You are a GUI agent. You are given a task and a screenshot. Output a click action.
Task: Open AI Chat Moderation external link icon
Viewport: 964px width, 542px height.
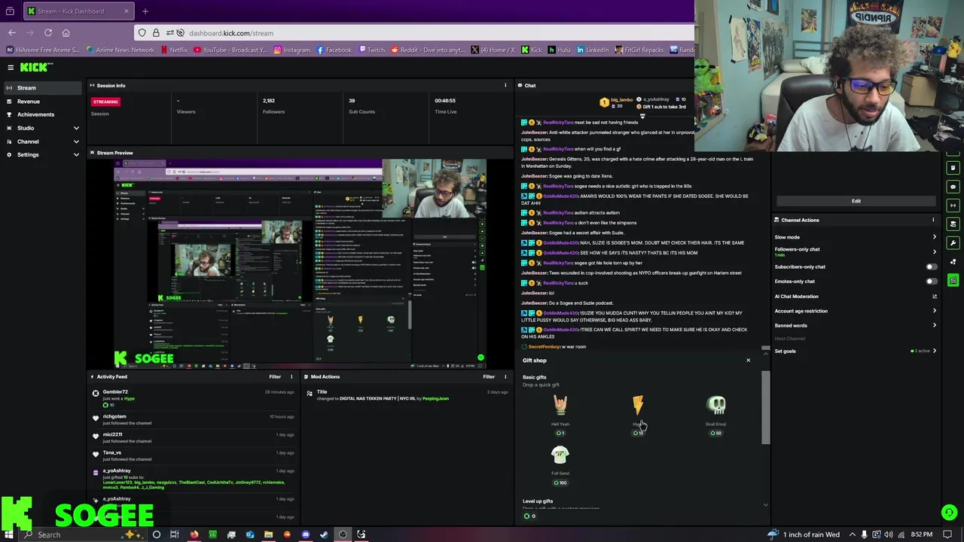click(x=935, y=296)
